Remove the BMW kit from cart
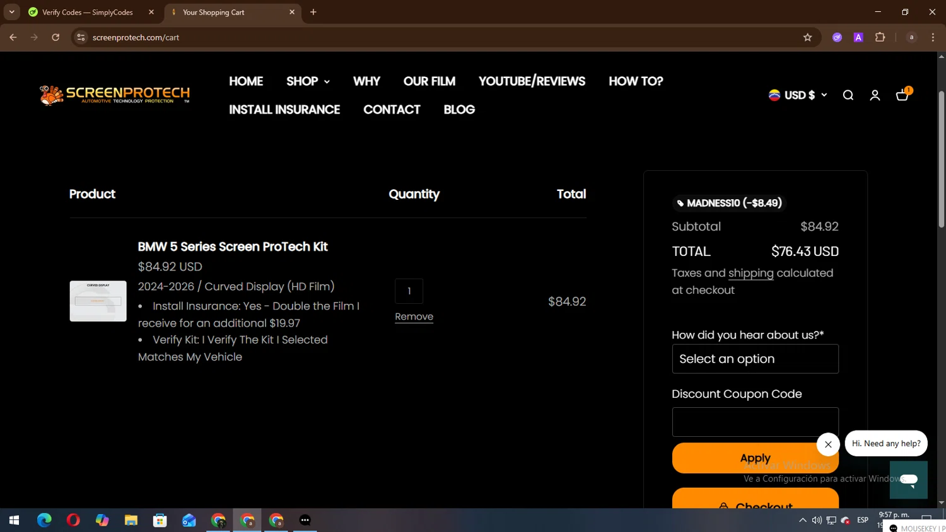Viewport: 946px width, 532px height. [x=414, y=316]
